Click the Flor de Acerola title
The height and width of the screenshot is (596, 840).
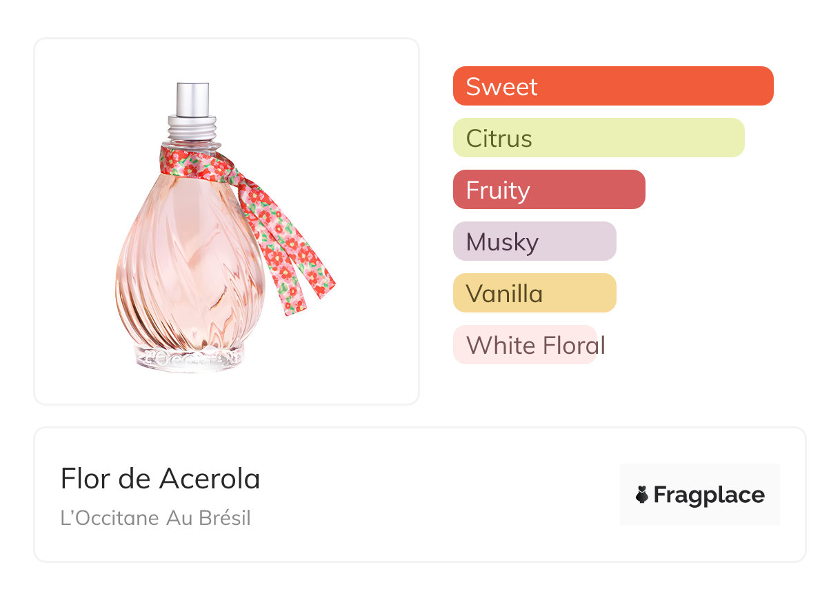160,479
